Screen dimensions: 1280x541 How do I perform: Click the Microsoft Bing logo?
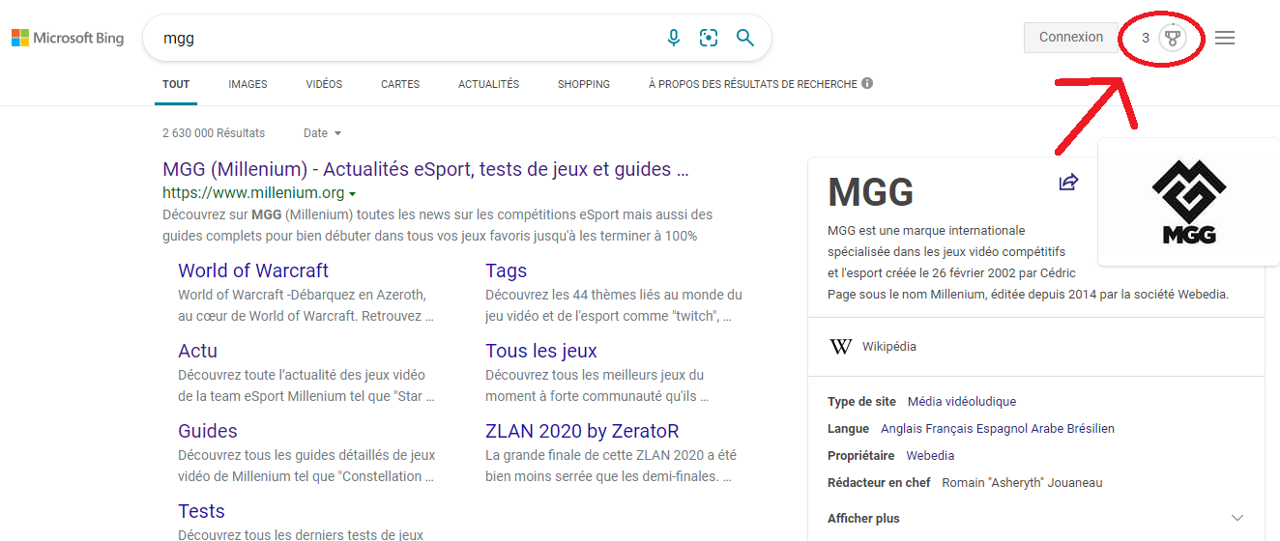68,38
